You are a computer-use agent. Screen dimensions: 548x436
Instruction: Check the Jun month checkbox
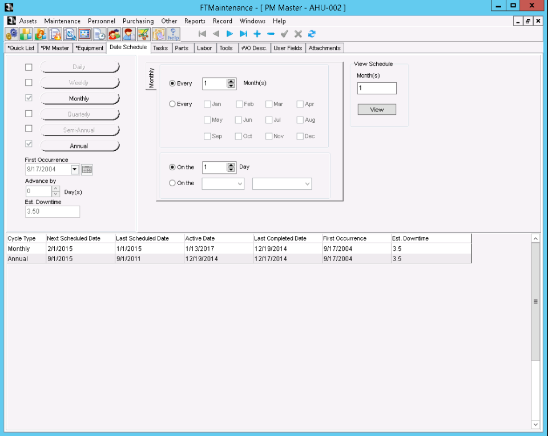239,120
